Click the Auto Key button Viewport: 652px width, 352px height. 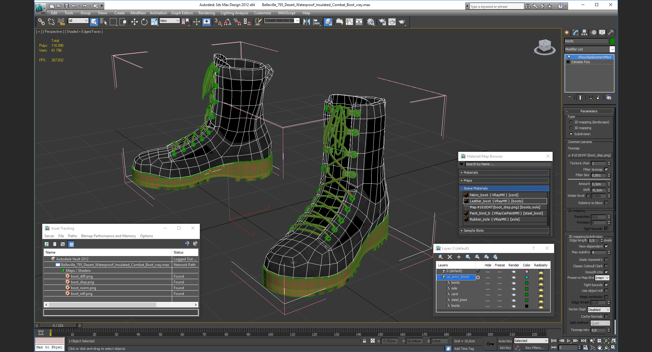click(505, 341)
